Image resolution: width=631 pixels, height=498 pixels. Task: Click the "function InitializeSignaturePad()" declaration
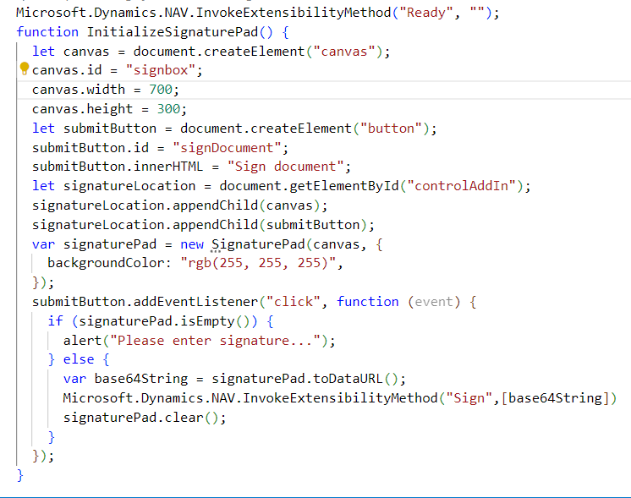[x=145, y=32]
